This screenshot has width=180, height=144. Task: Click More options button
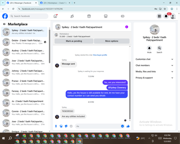click(x=112, y=41)
